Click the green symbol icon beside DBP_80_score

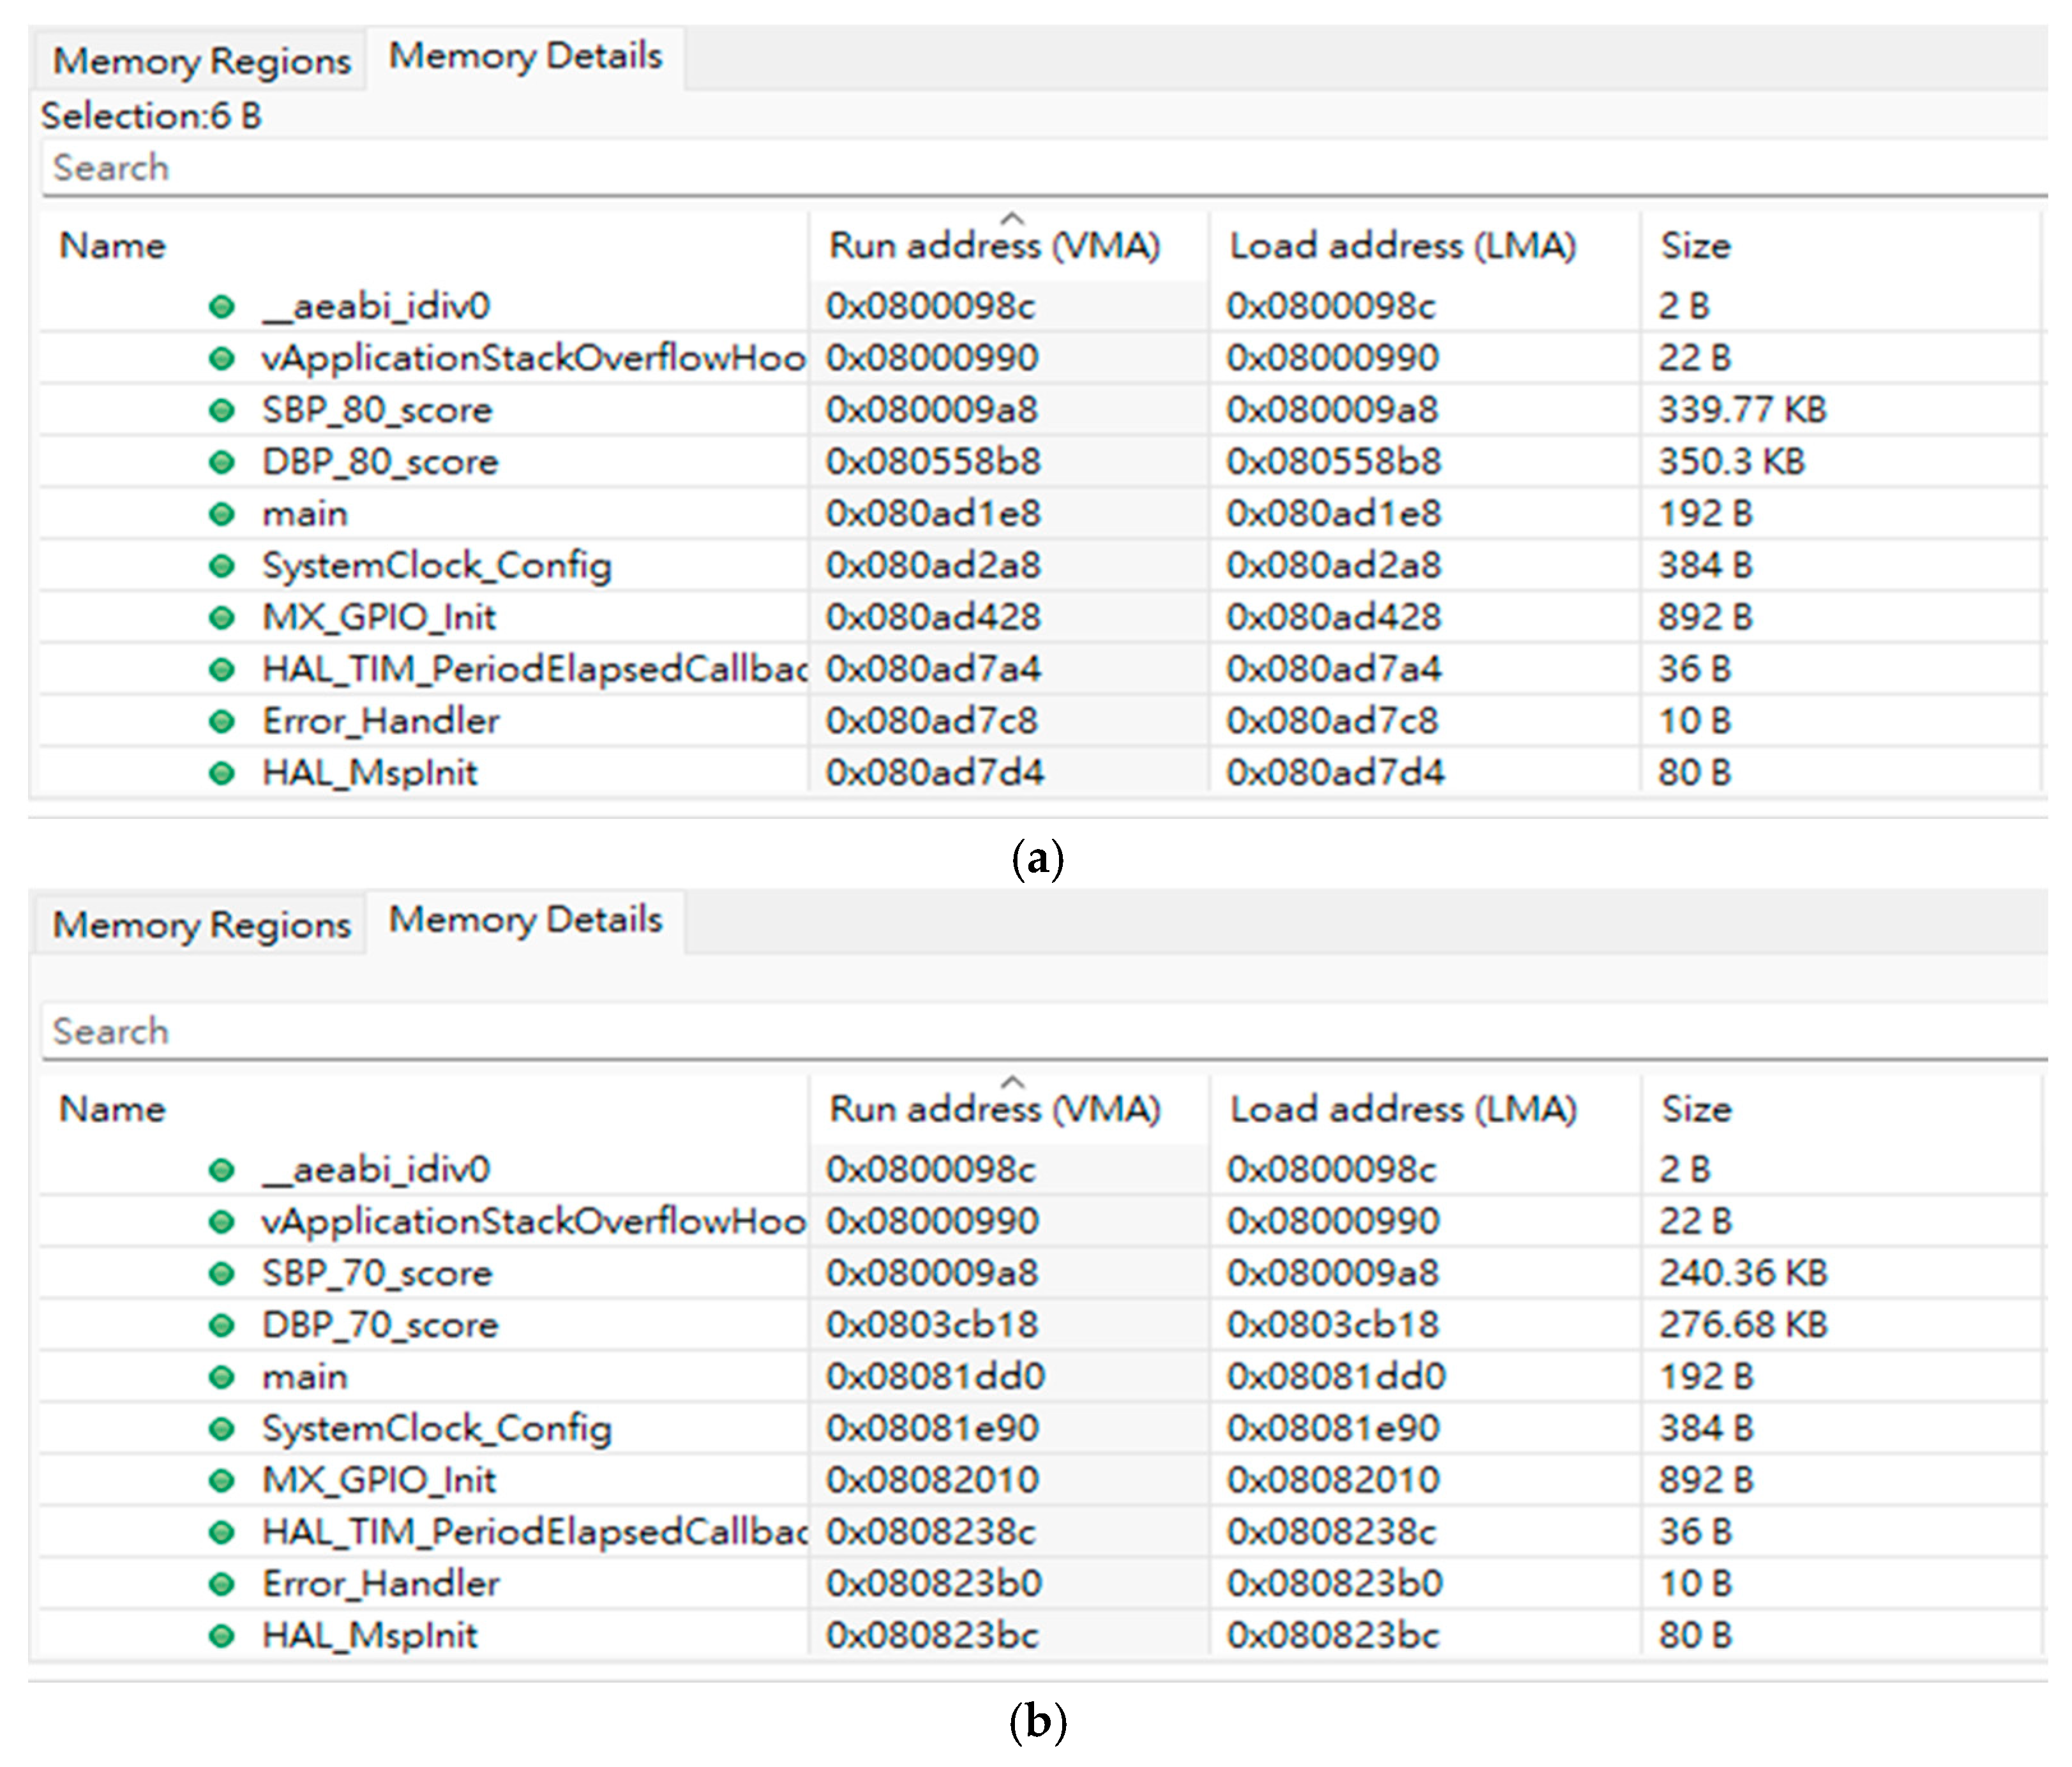[222, 462]
